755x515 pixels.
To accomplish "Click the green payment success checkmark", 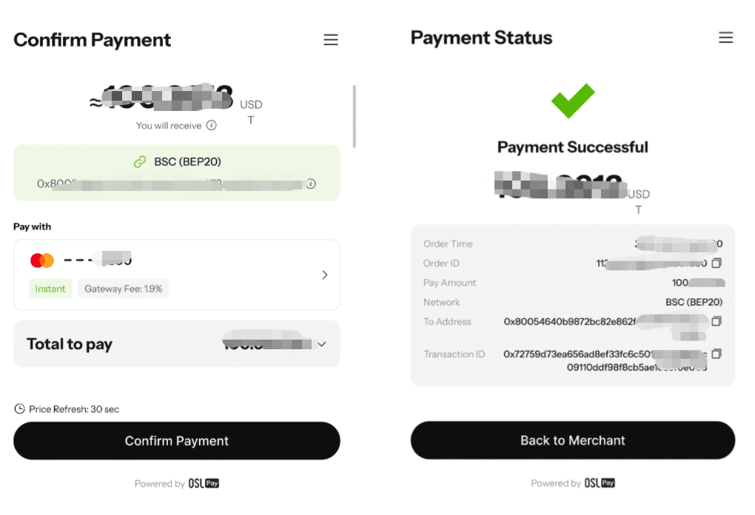I will [573, 101].
